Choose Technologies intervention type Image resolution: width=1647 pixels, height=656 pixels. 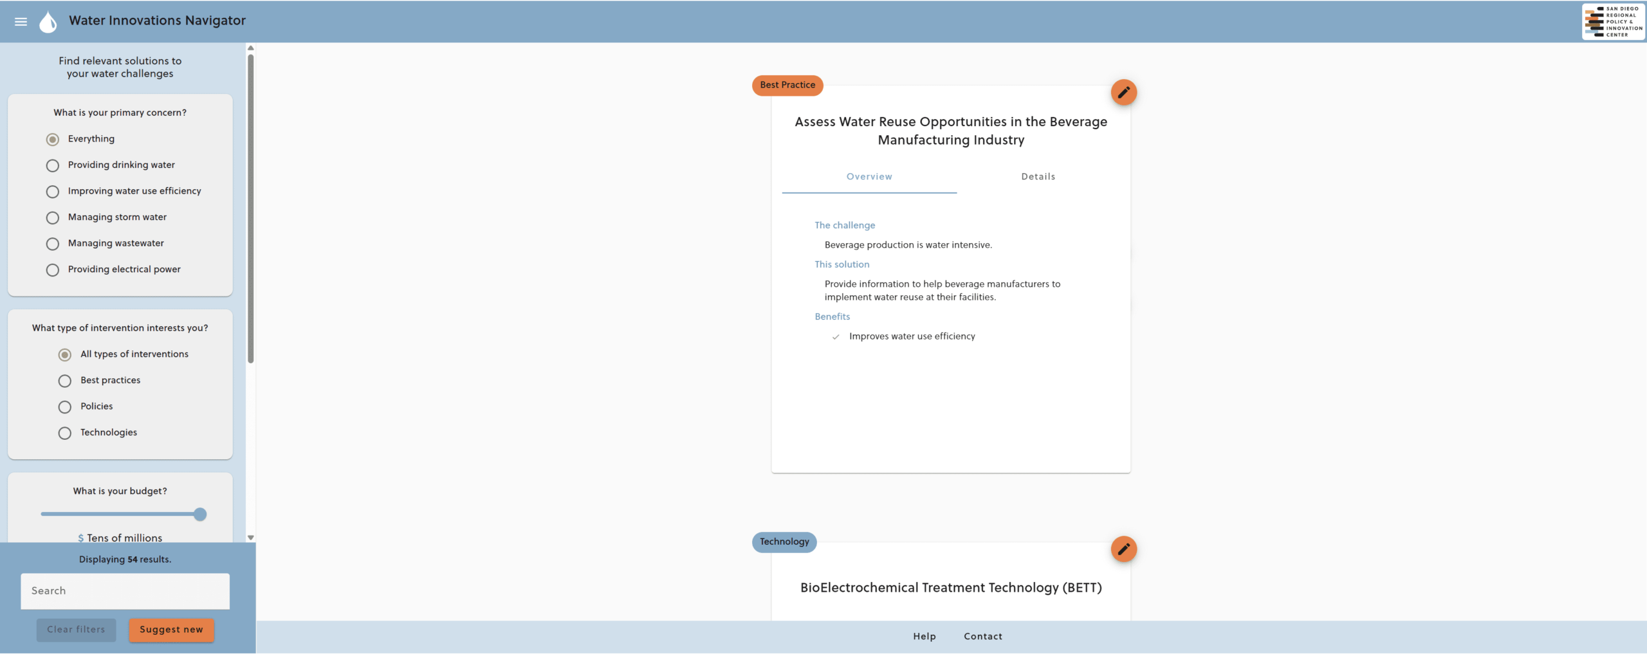65,433
